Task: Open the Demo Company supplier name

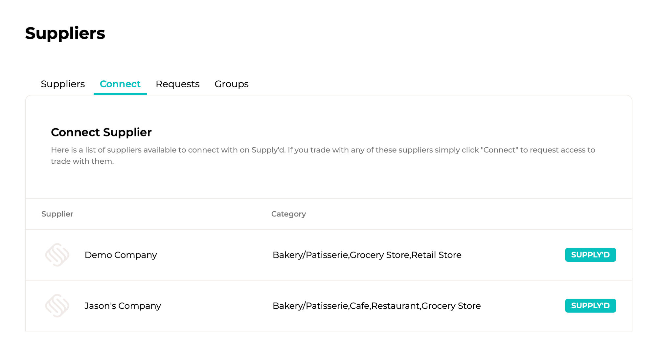Action: [121, 255]
